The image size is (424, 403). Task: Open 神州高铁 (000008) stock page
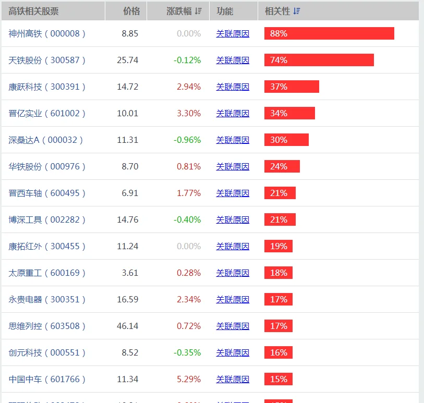pyautogui.click(x=46, y=33)
